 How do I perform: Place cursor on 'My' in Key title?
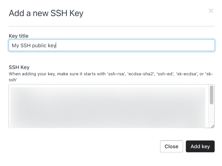[15, 46]
